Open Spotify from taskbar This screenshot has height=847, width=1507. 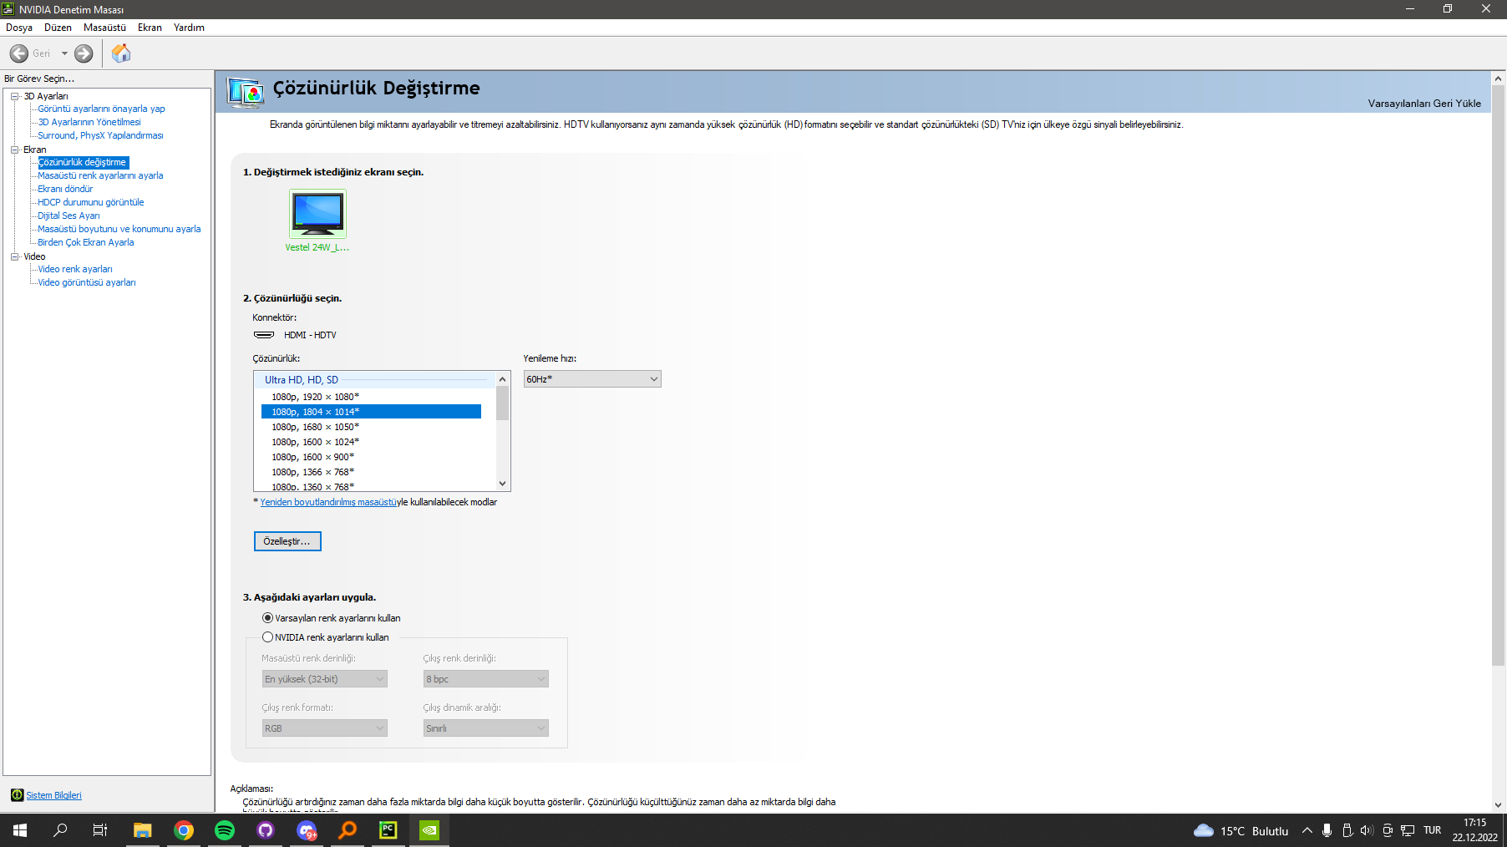(225, 830)
